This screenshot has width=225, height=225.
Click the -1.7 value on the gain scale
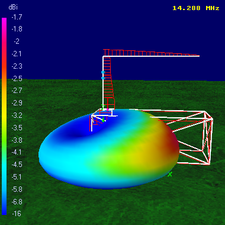pos(17,17)
